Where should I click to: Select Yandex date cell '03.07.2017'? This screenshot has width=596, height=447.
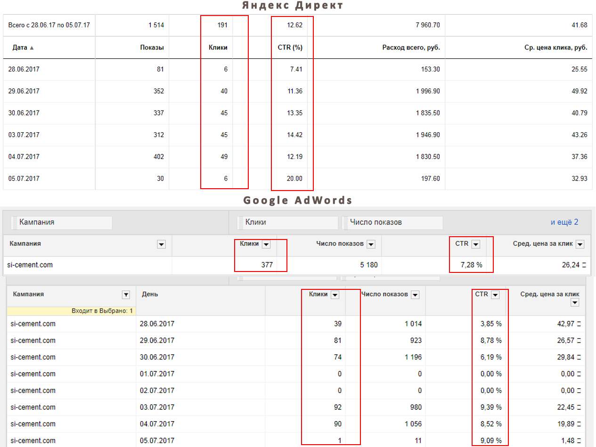coord(24,135)
